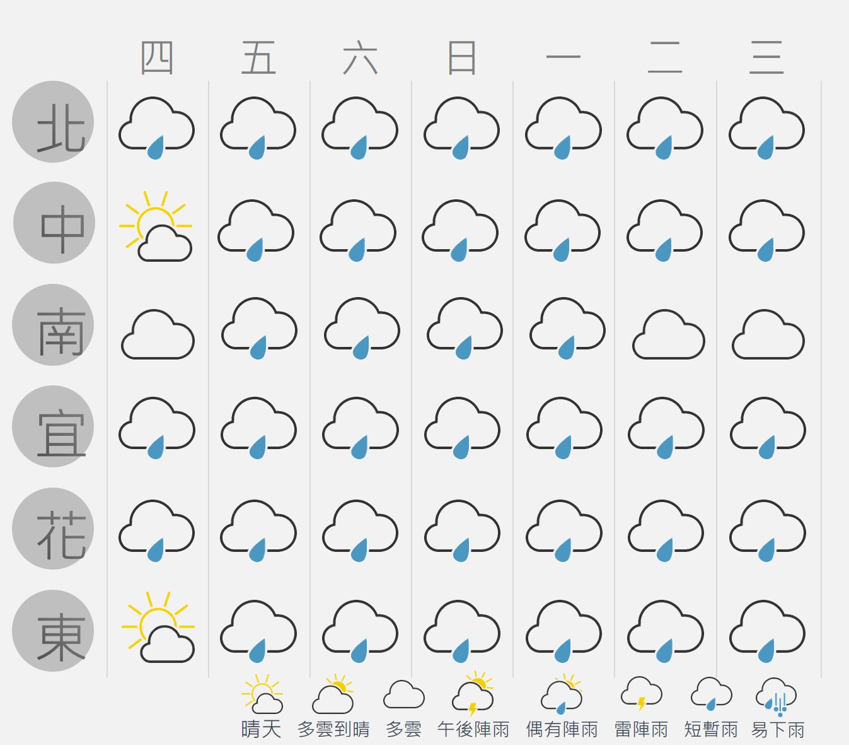849x755 pixels.
Task: Click the 雷陣雨 legend icon
Action: point(641,694)
